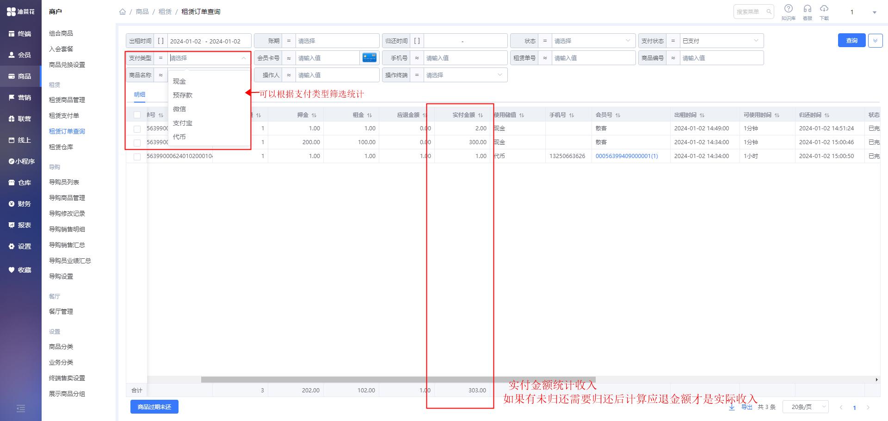The image size is (888, 421).
Task: Click the 查询 button
Action: [851, 41]
